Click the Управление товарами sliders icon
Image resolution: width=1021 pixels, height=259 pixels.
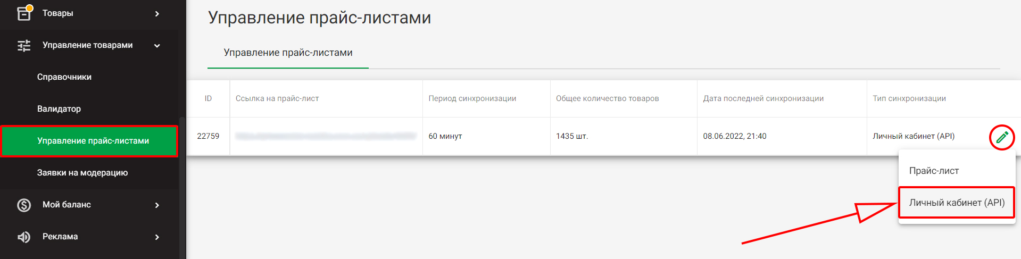click(x=24, y=46)
